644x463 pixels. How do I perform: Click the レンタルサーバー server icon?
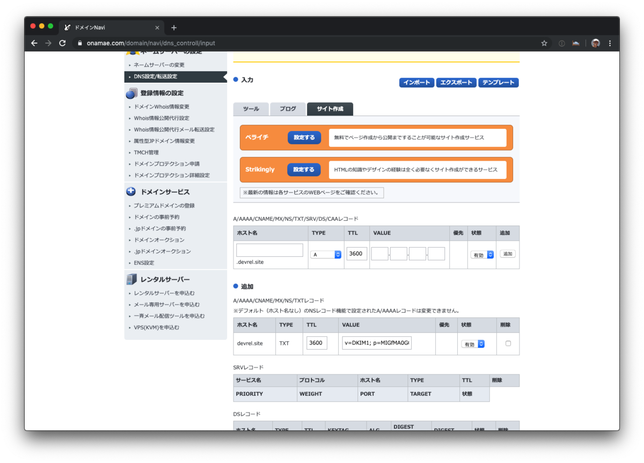131,279
